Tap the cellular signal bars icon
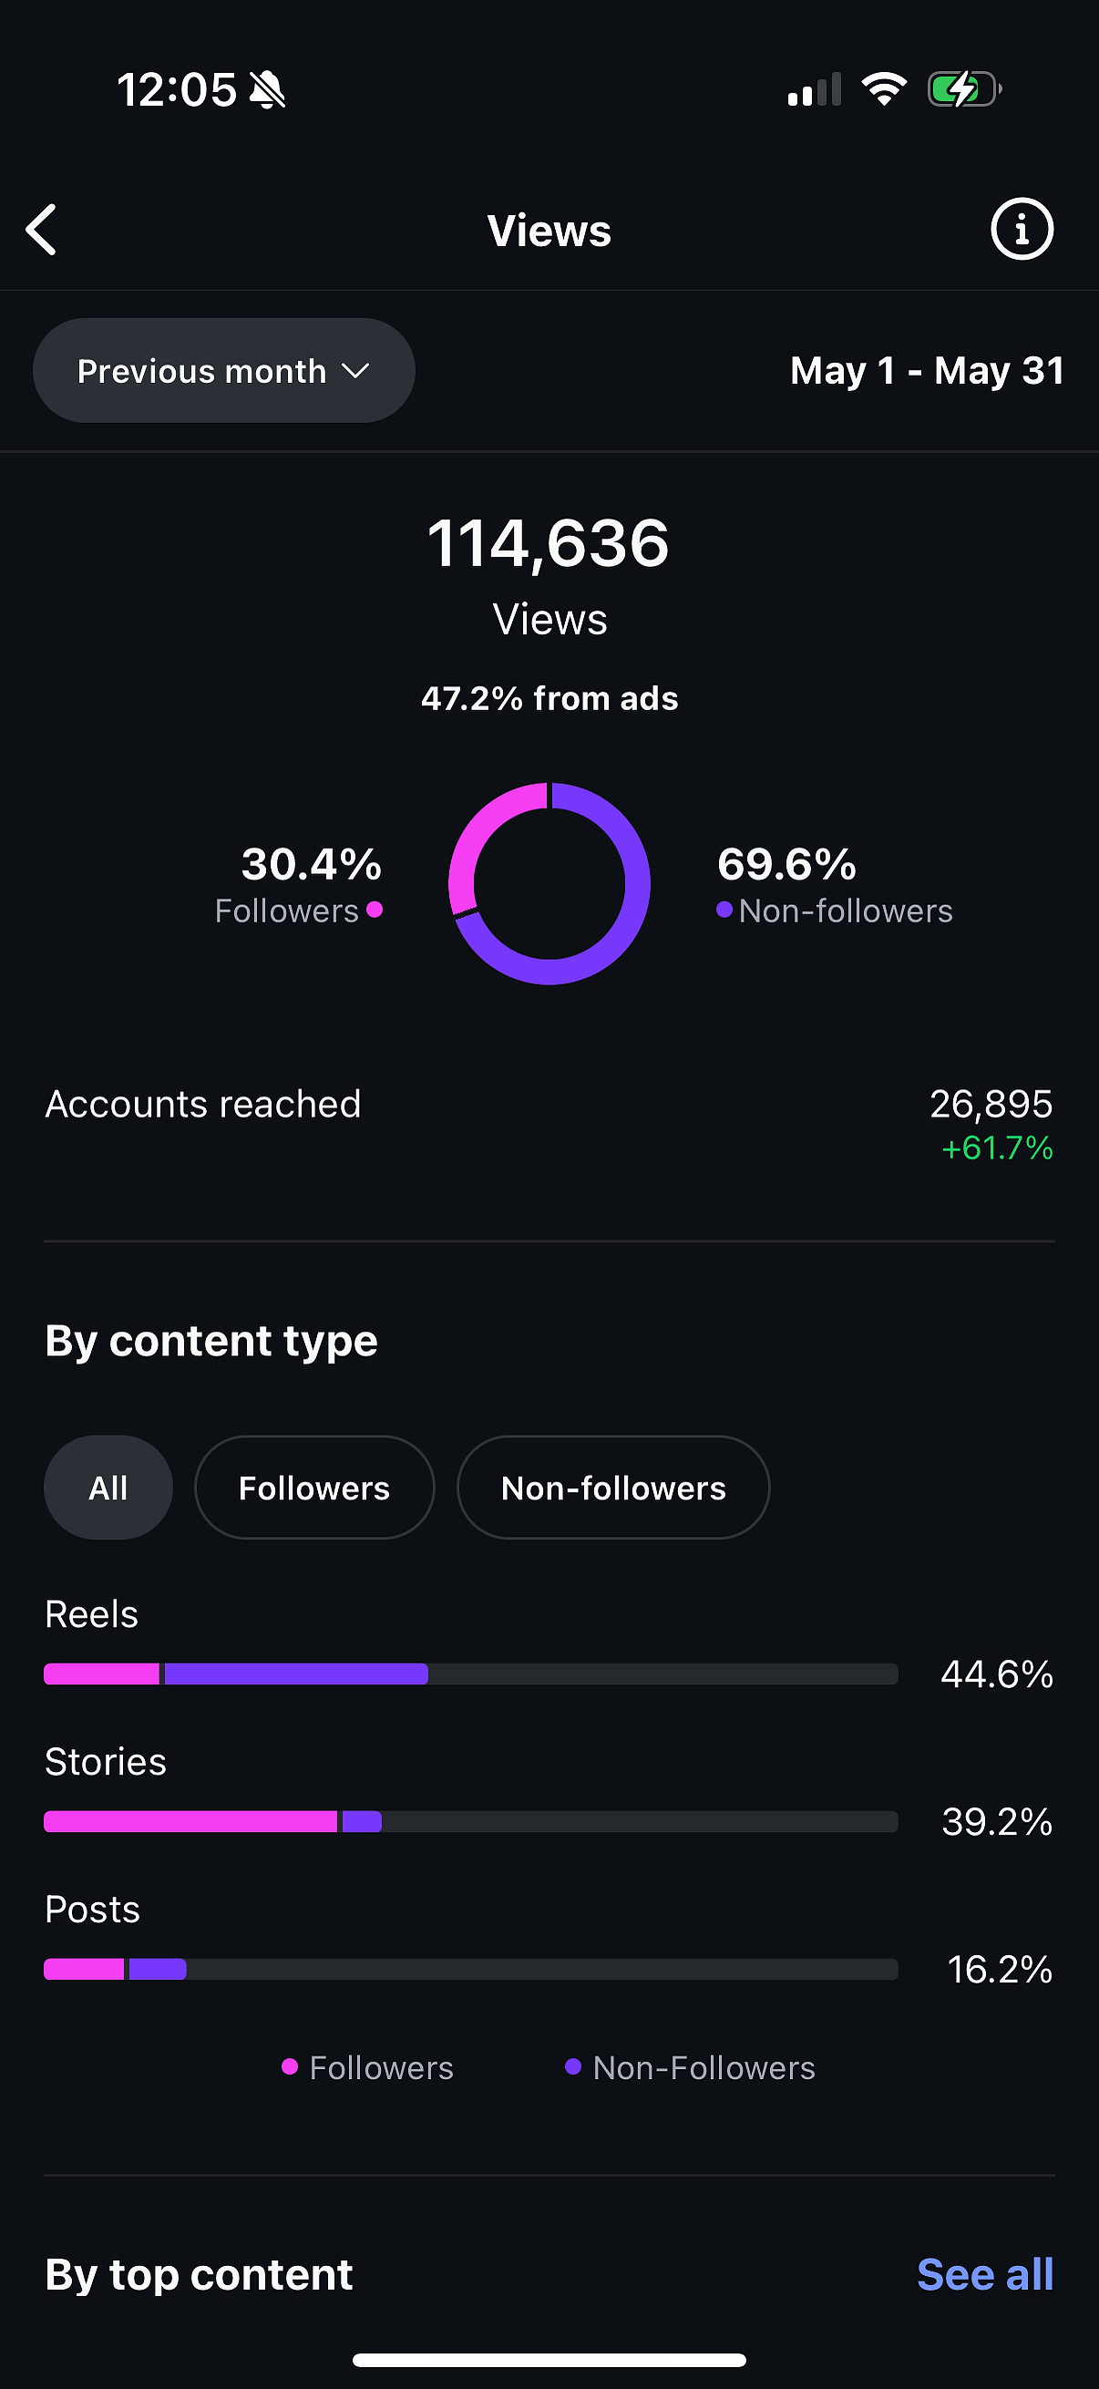The height and width of the screenshot is (2389, 1099). point(815,89)
